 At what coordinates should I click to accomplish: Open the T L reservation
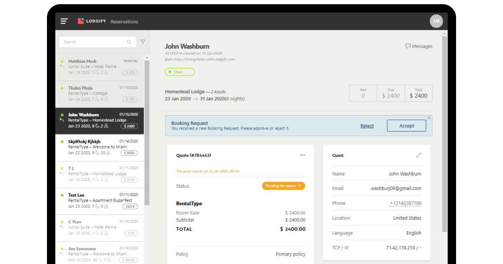coord(99,175)
